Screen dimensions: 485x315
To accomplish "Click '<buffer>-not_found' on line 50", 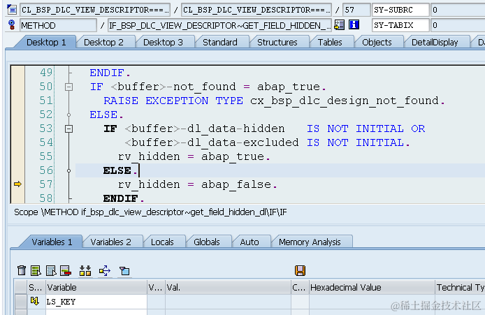I will pyautogui.click(x=173, y=87).
